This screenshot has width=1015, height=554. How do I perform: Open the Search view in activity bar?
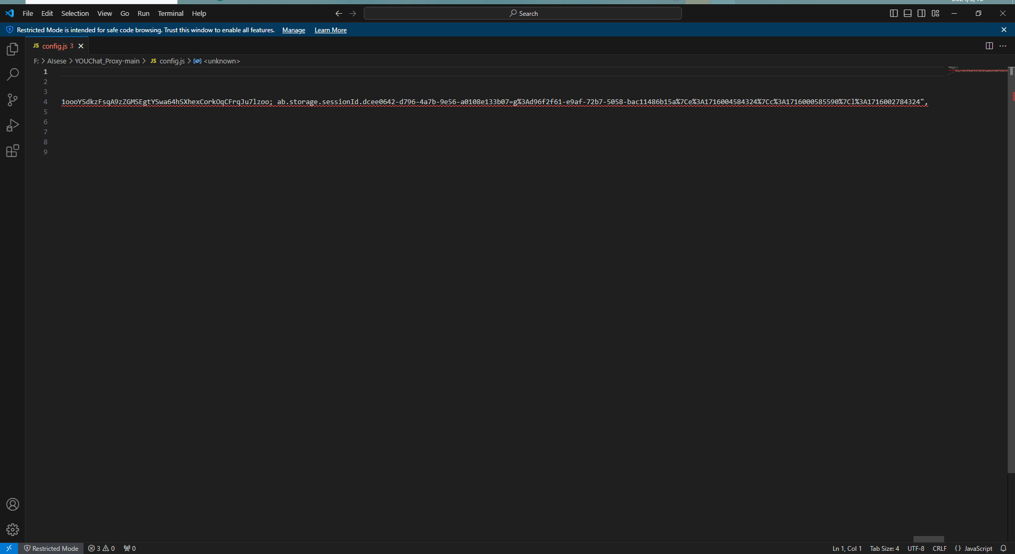(x=12, y=75)
